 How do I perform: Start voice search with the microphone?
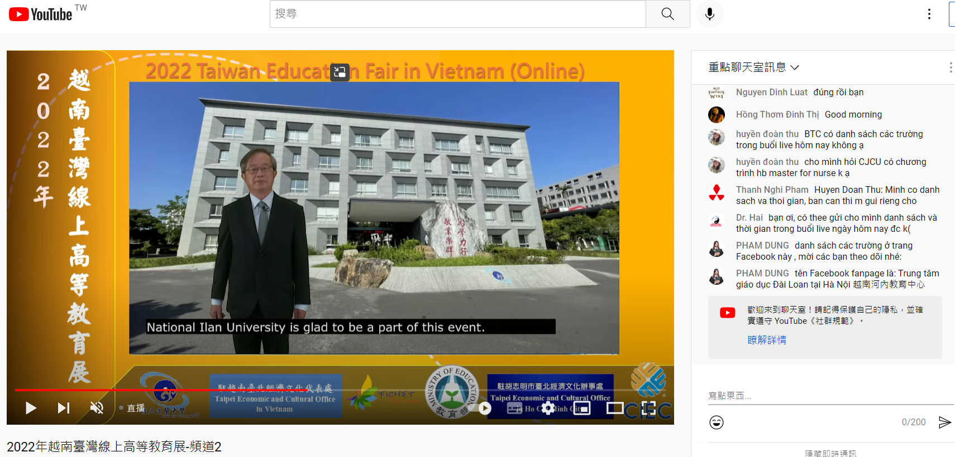(710, 14)
